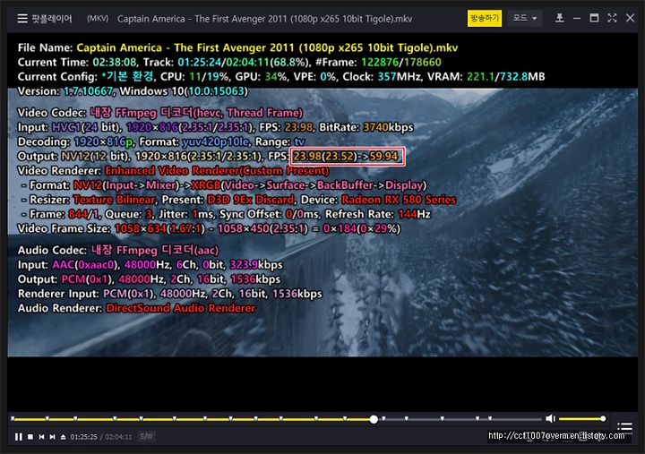Click the 방송하기 broadcast button
645x454 pixels.
click(484, 18)
